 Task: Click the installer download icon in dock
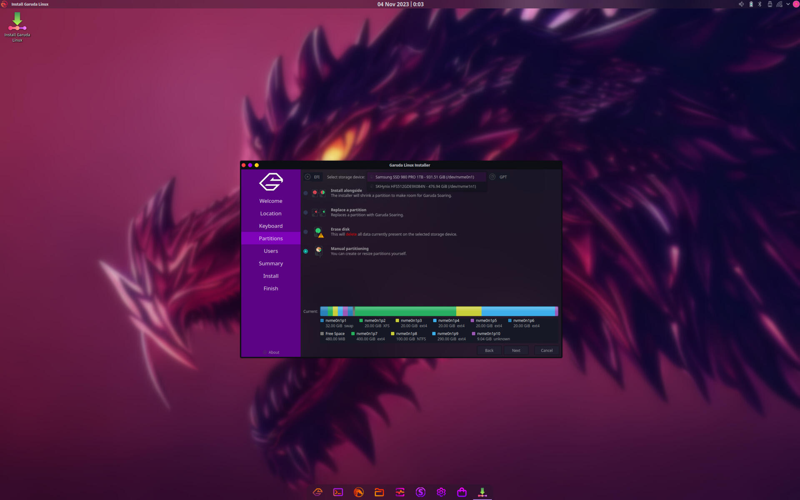[x=482, y=492]
